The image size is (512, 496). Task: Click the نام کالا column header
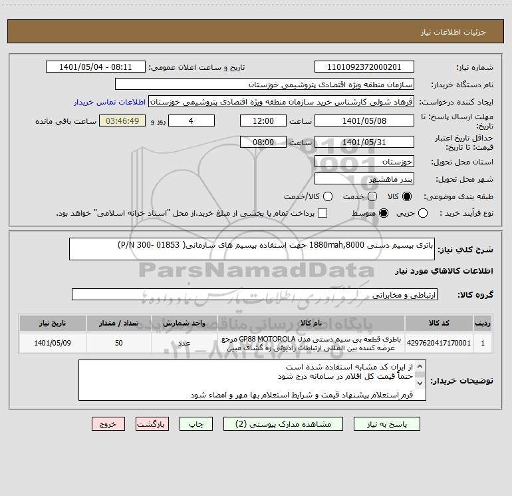pyautogui.click(x=311, y=324)
